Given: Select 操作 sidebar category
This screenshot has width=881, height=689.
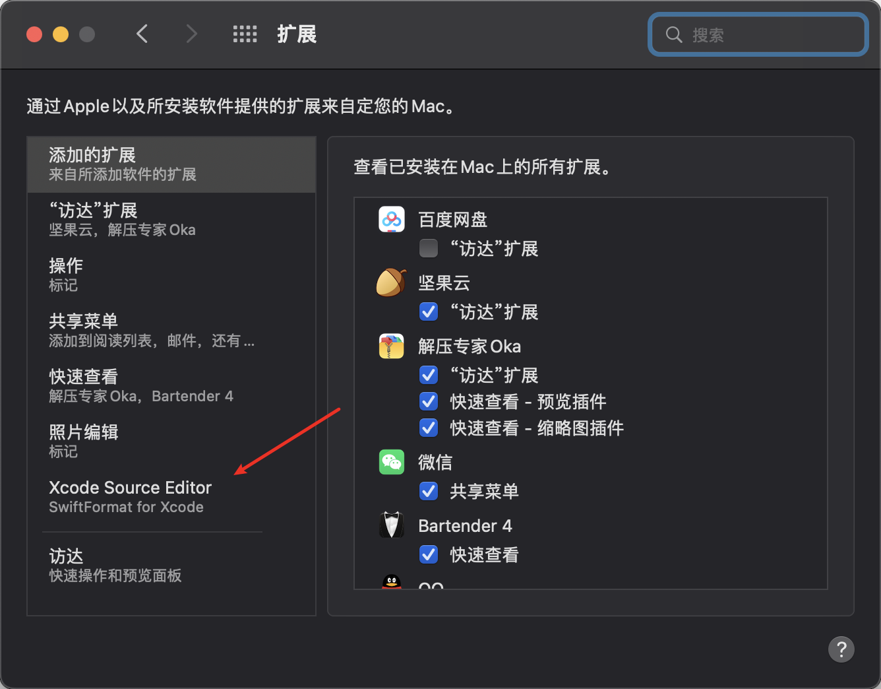Looking at the screenshot, I should point(171,275).
